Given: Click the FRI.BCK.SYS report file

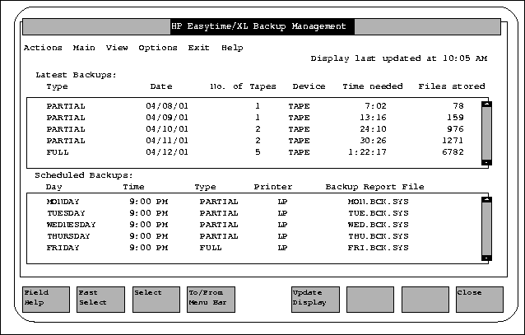Looking at the screenshot, I should click(378, 248).
